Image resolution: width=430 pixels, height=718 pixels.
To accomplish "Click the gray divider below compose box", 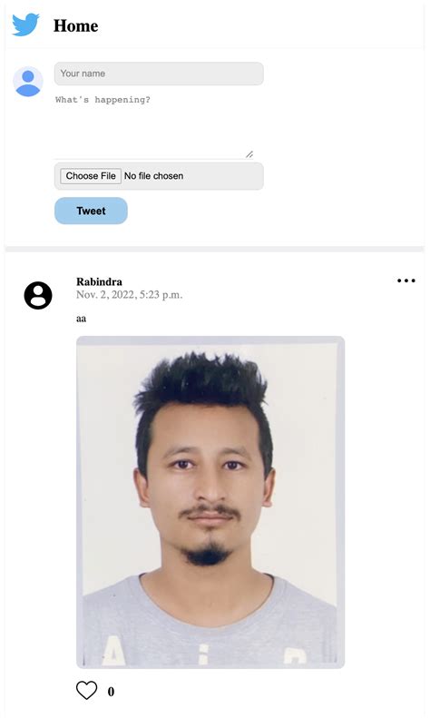I will pos(214,249).
